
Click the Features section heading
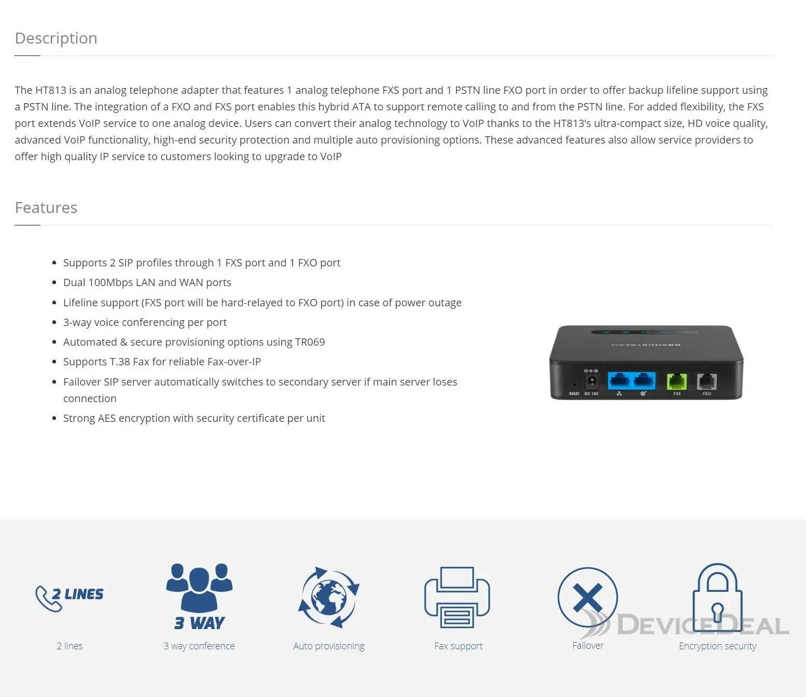coord(46,208)
